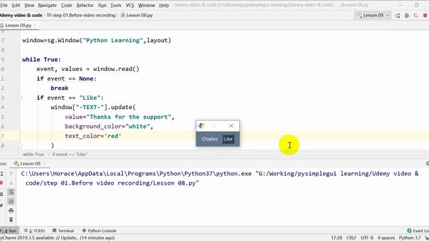This screenshot has width=429, height=241.
Task: Close the small Python popup window
Action: 231,126
